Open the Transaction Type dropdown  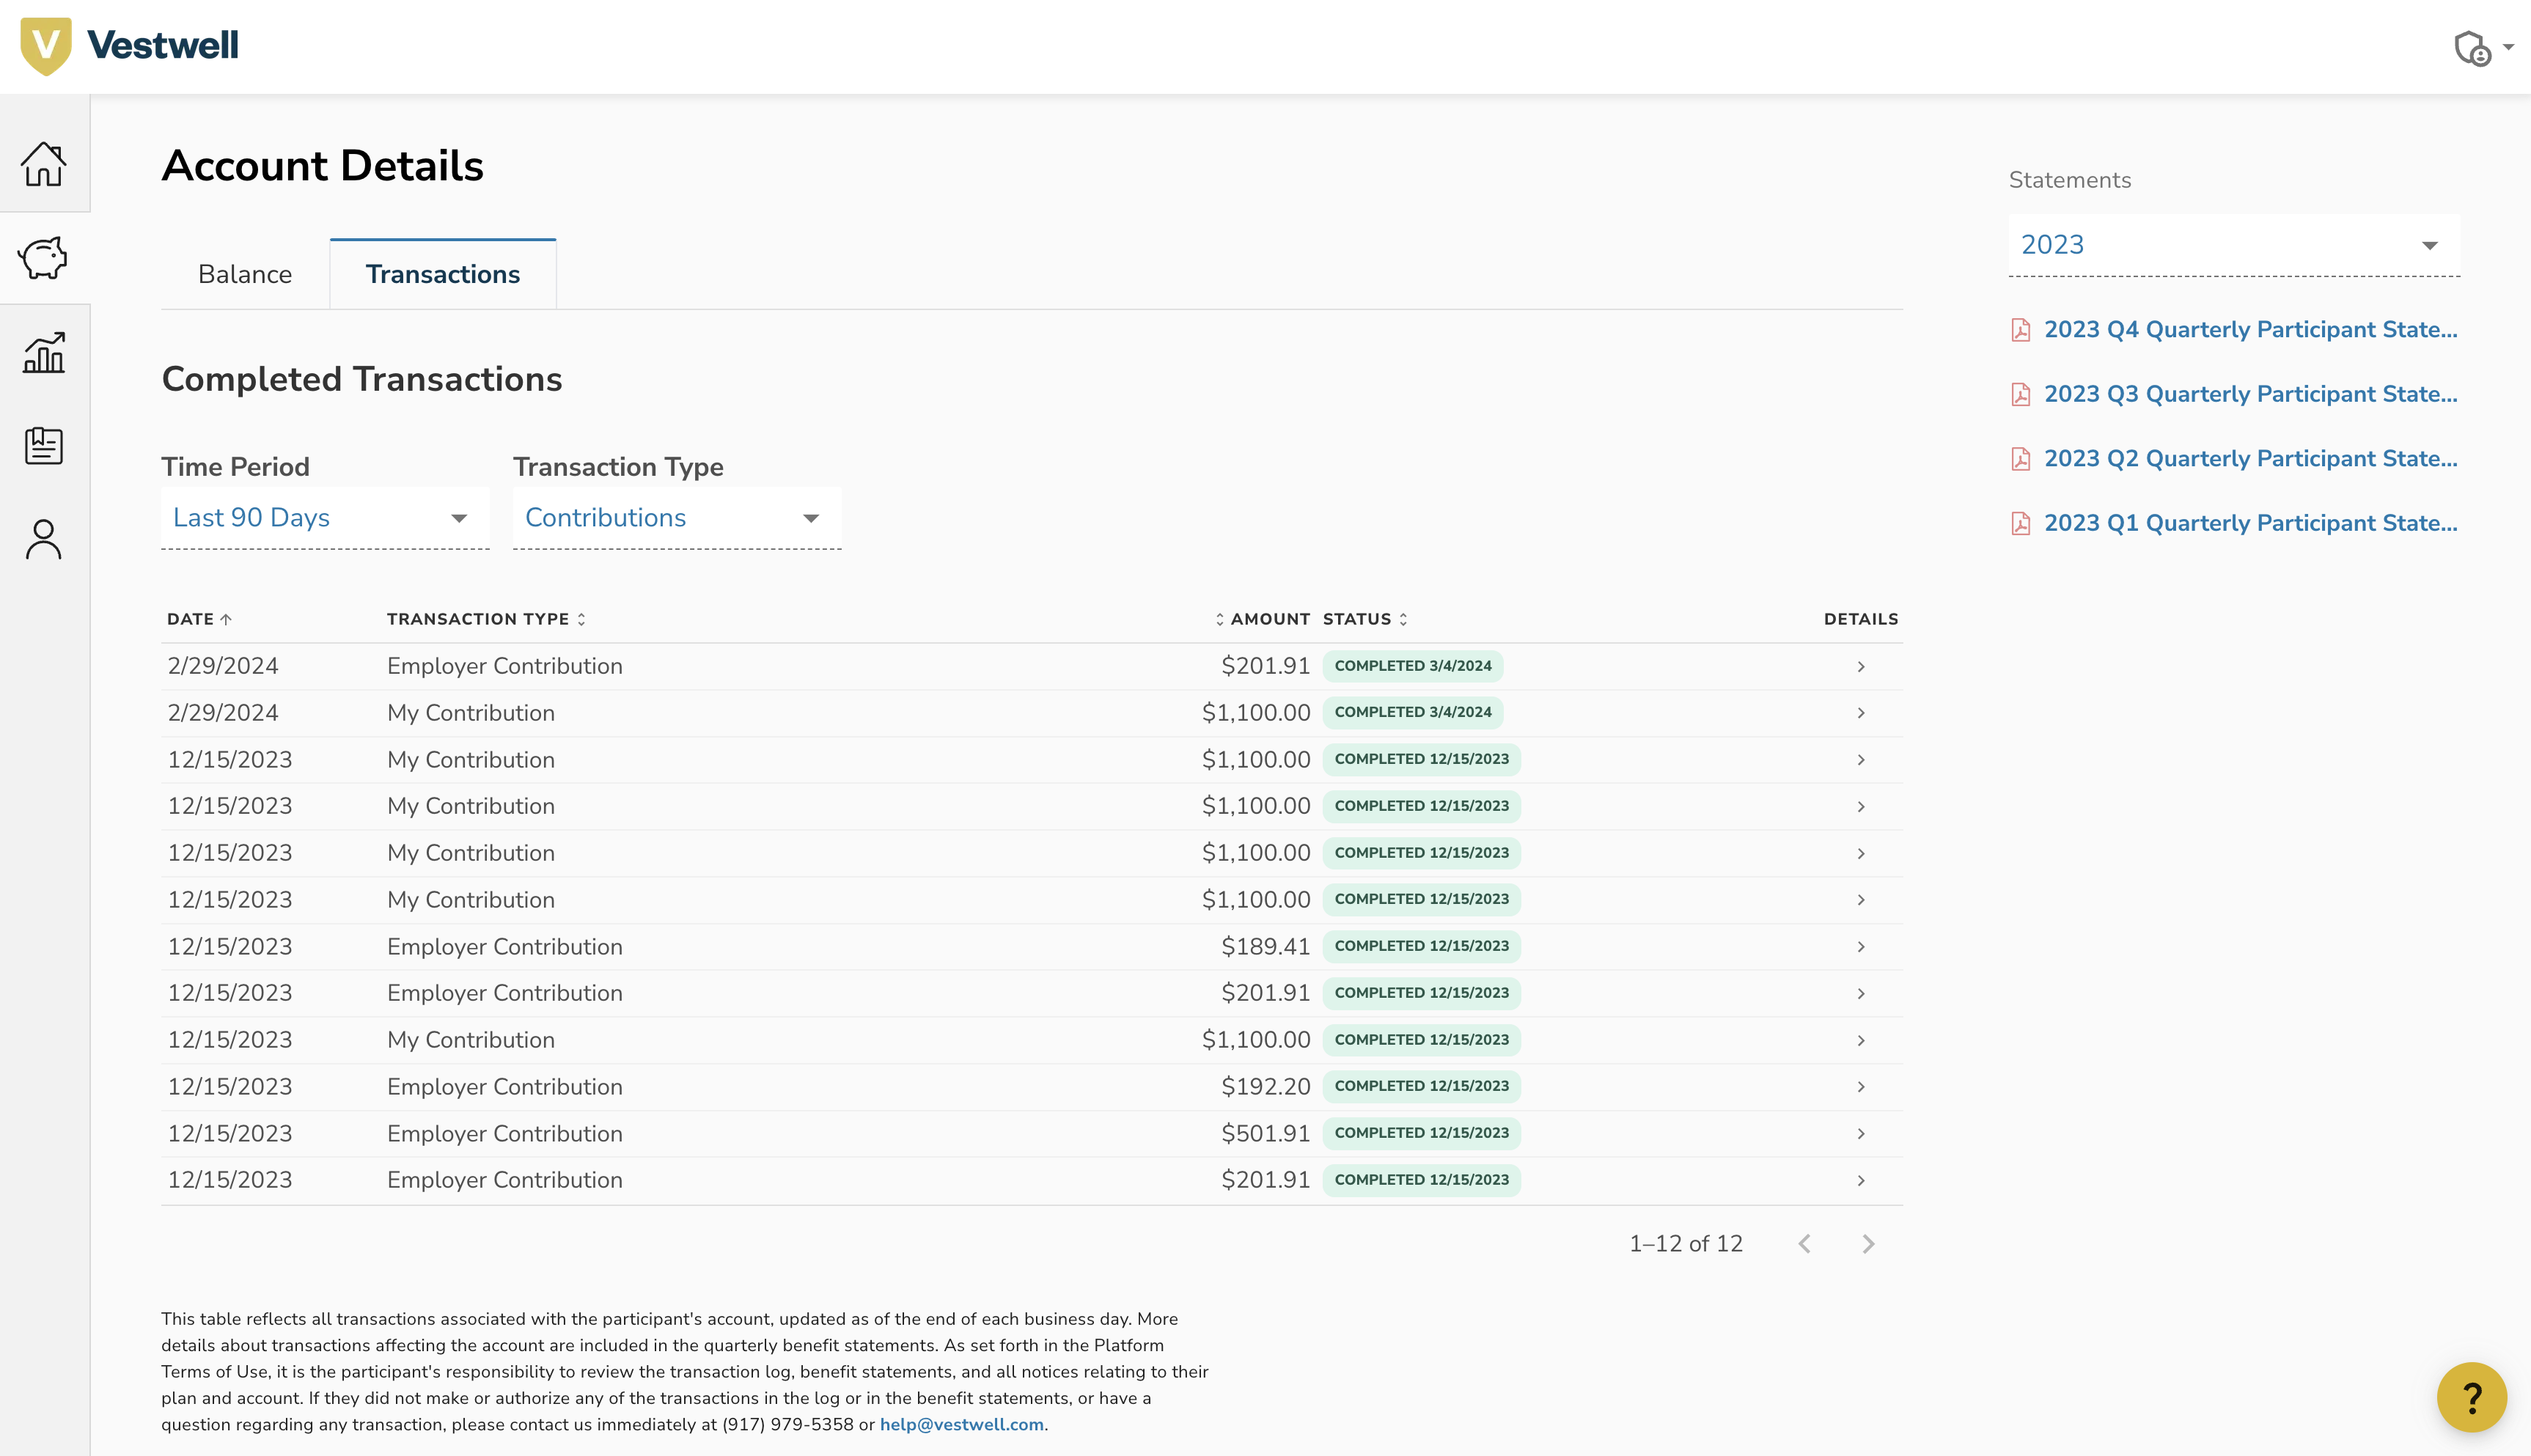click(676, 518)
